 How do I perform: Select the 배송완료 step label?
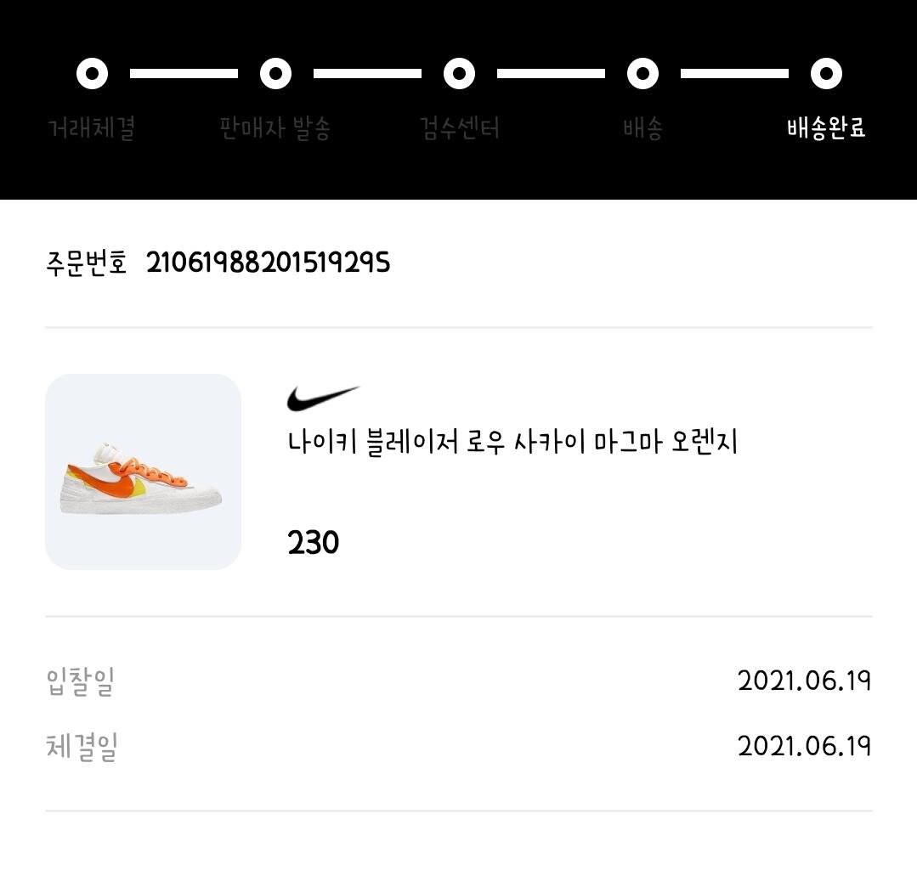(826, 127)
